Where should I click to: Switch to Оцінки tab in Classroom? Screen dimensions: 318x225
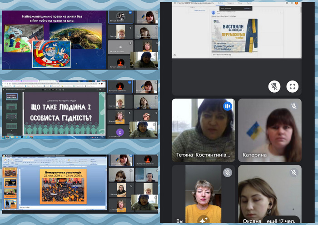(x=249, y=3)
